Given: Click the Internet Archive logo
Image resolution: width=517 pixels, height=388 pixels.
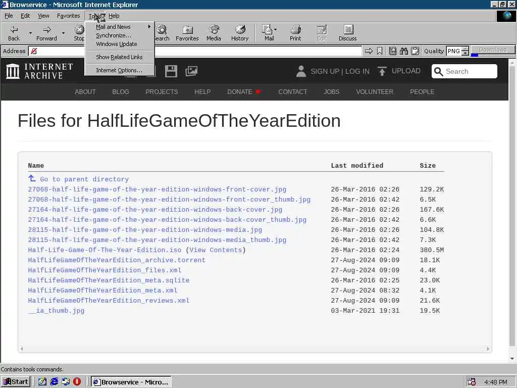Looking at the screenshot, I should (39, 71).
